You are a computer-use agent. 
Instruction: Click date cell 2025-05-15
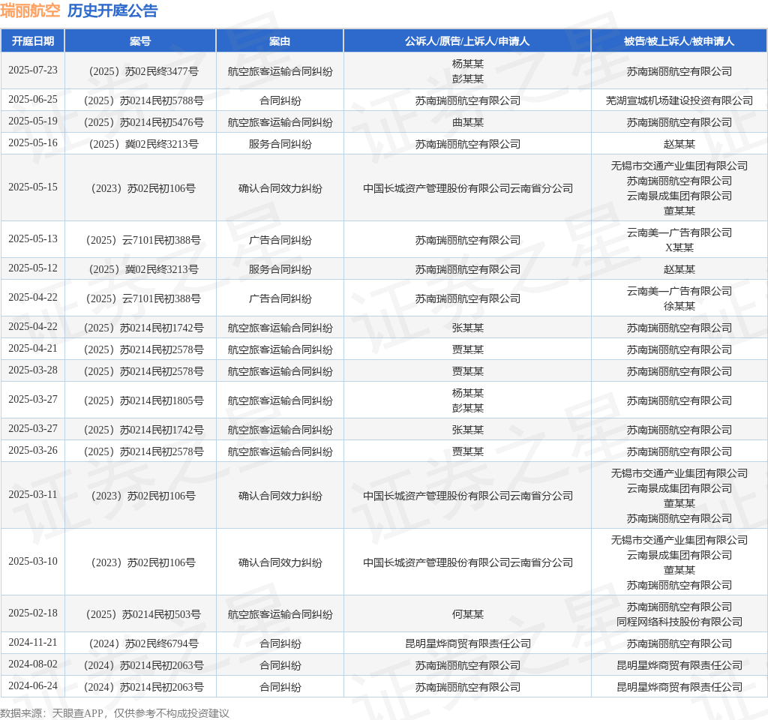[33, 187]
